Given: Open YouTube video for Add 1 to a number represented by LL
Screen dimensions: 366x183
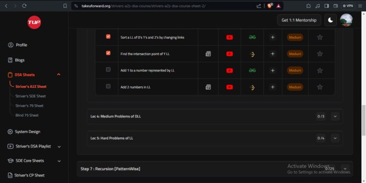Looking at the screenshot, I should click(x=230, y=71).
